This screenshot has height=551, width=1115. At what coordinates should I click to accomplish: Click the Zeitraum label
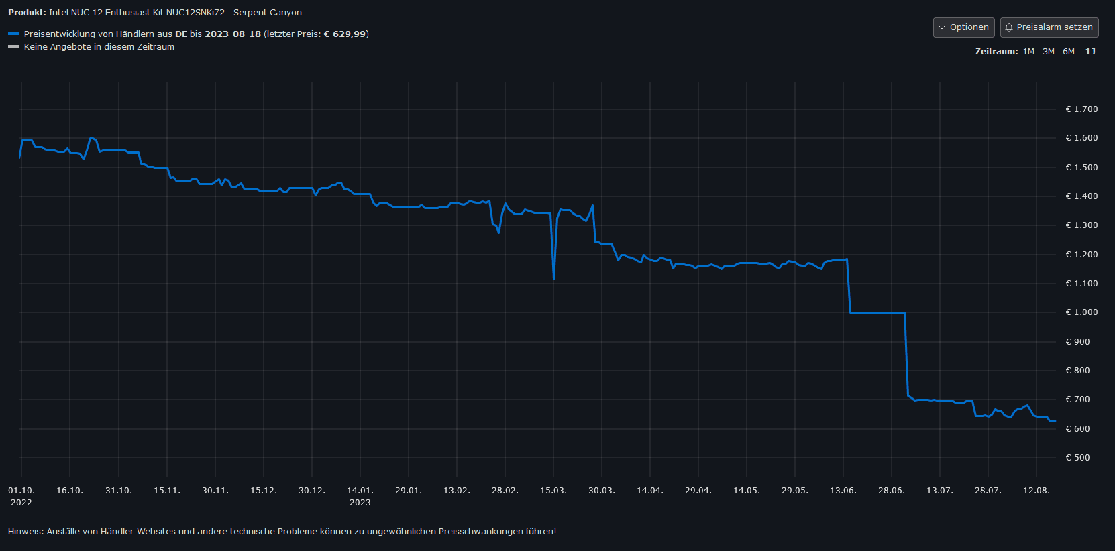click(996, 52)
